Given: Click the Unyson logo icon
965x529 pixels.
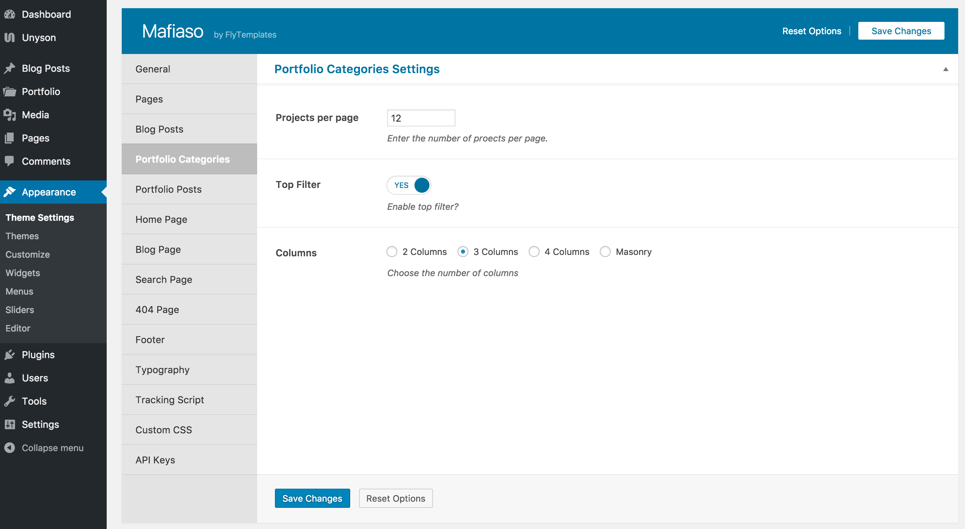Looking at the screenshot, I should [x=10, y=38].
